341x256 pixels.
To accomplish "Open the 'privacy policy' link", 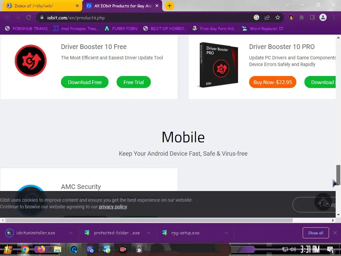I will click(x=113, y=207).
